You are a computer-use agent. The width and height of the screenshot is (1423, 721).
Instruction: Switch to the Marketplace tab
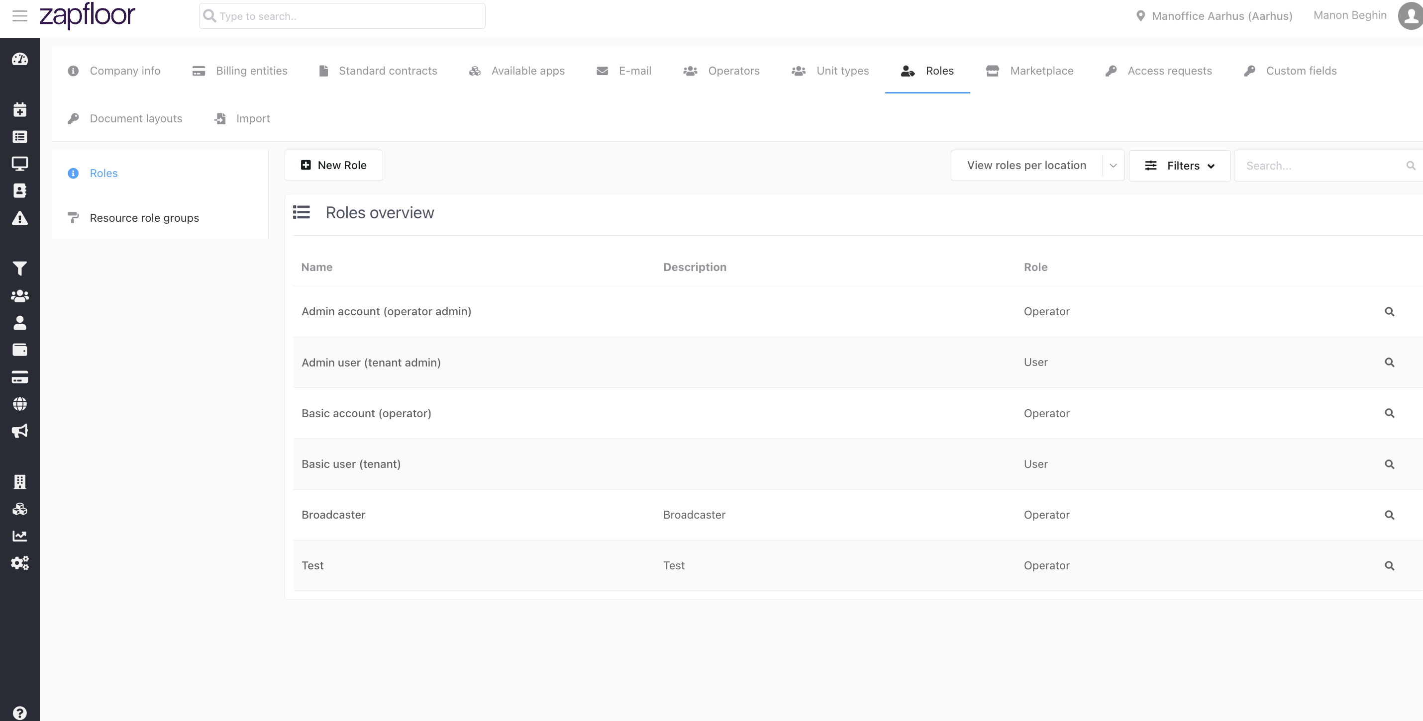(x=1030, y=71)
